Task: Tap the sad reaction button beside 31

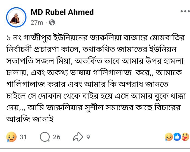Action: pyautogui.click(x=11, y=137)
